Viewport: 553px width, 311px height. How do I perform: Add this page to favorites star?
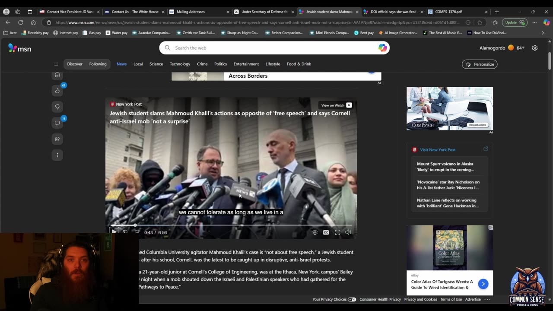point(480,22)
